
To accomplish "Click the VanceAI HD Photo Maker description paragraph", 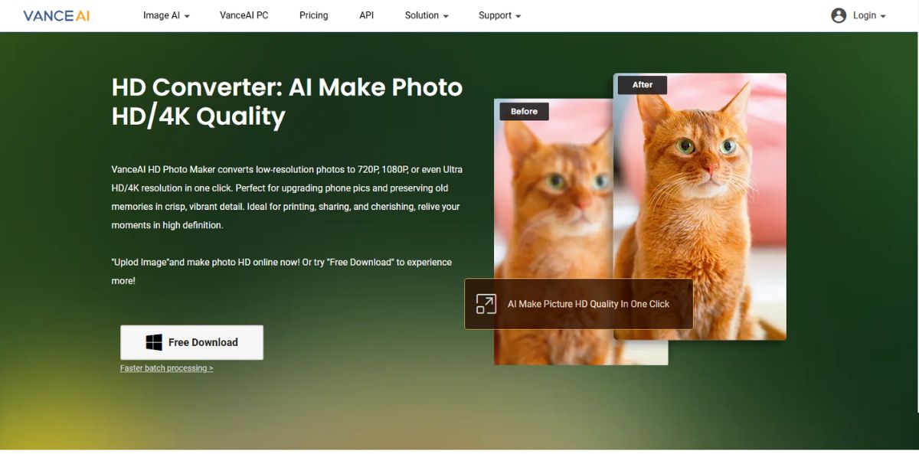I will 287,198.
